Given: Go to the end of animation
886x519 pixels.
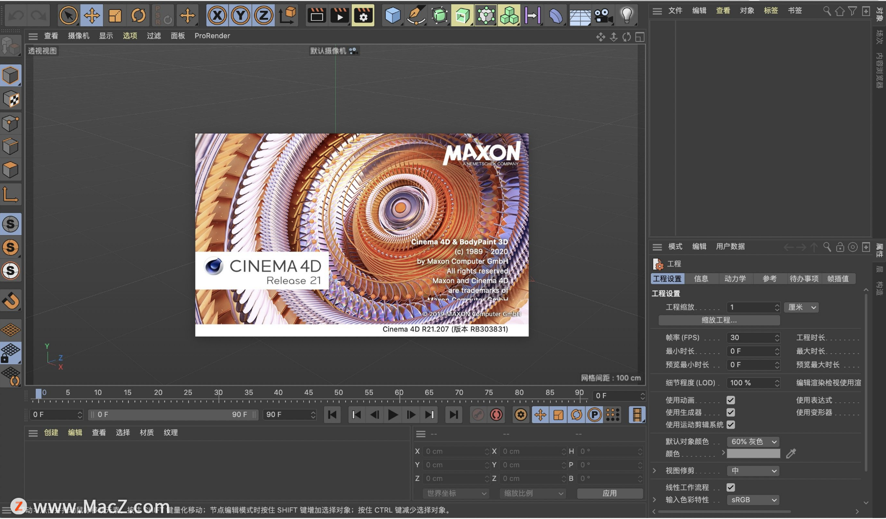Looking at the screenshot, I should [453, 415].
